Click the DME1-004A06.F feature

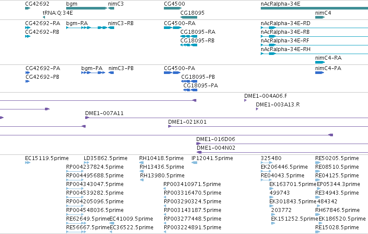(x=245, y=100)
